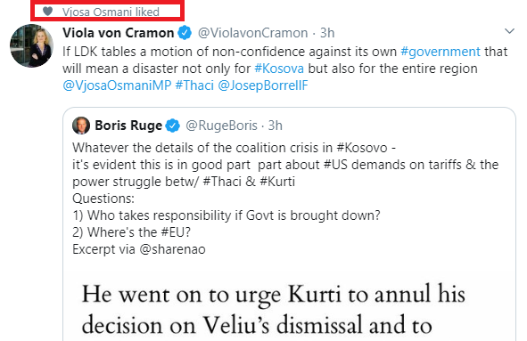Open the @VjosaOsmaniMP mention
This screenshot has width=527, height=341.
117,85
